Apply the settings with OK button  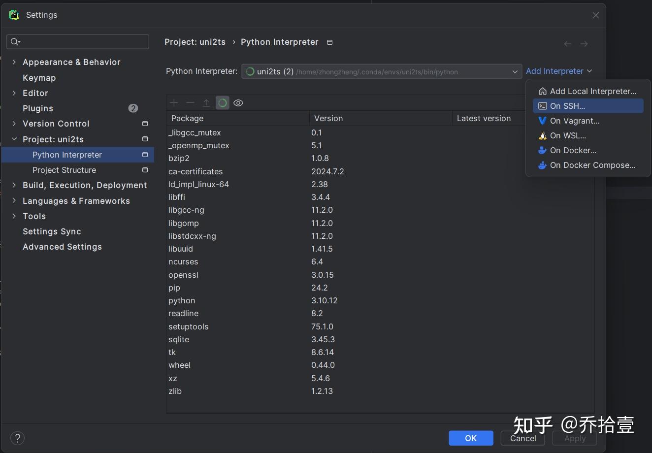point(470,438)
